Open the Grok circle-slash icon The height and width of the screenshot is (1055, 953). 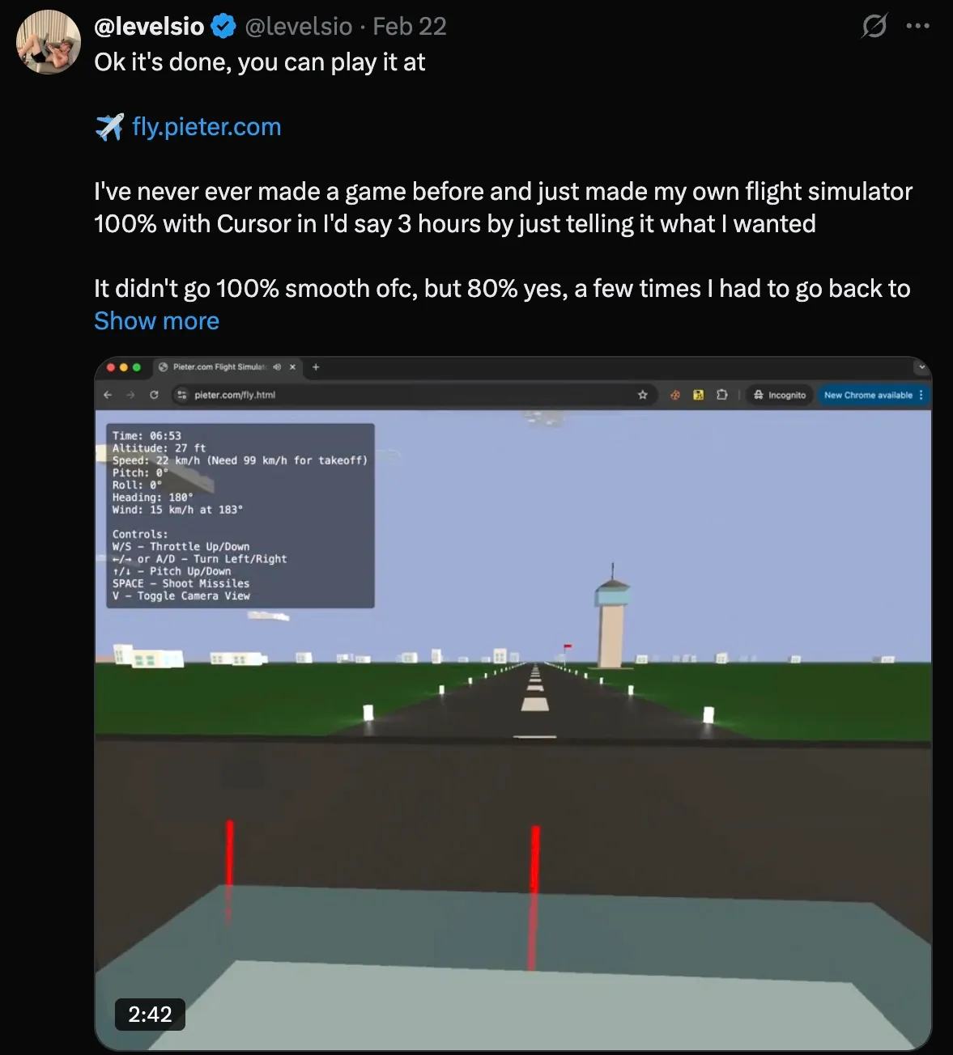tap(874, 26)
